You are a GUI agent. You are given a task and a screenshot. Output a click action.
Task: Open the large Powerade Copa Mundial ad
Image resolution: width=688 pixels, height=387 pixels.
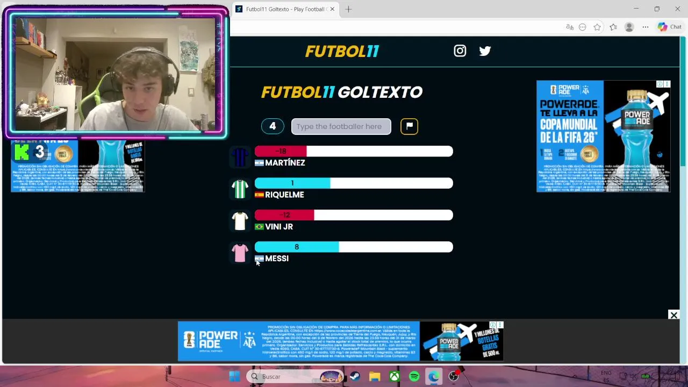603,136
